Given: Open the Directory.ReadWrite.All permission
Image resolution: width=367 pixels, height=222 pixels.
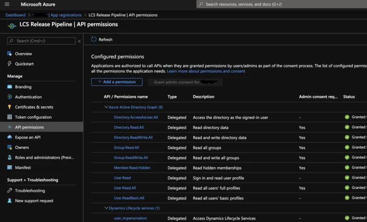Looking at the screenshot, I should (x=133, y=137).
